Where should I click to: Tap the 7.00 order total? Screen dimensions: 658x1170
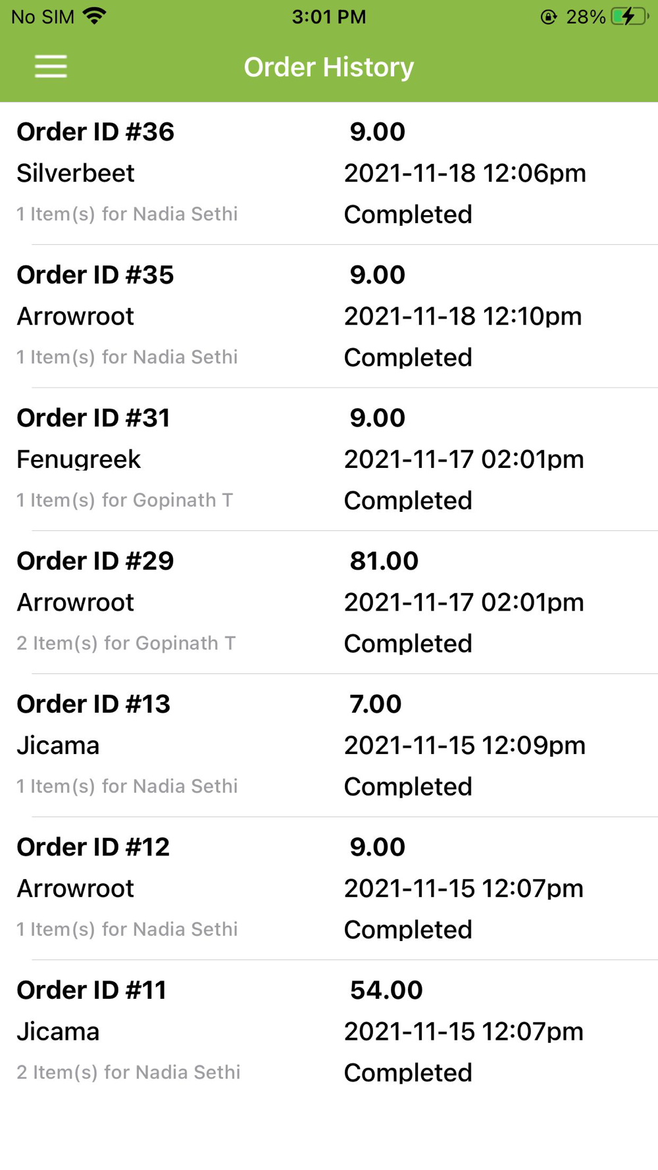pos(375,704)
